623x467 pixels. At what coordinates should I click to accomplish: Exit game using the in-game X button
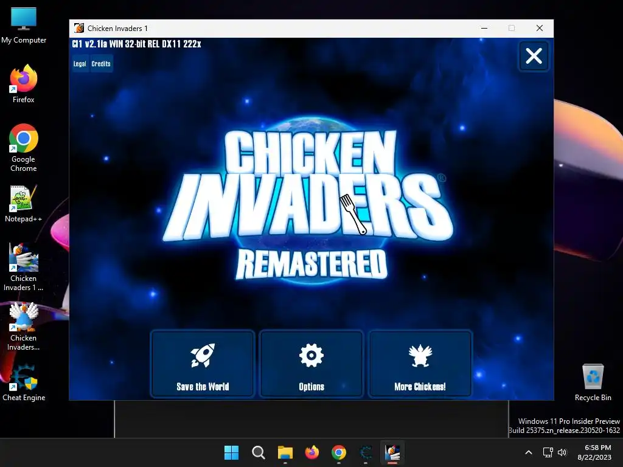(534, 56)
